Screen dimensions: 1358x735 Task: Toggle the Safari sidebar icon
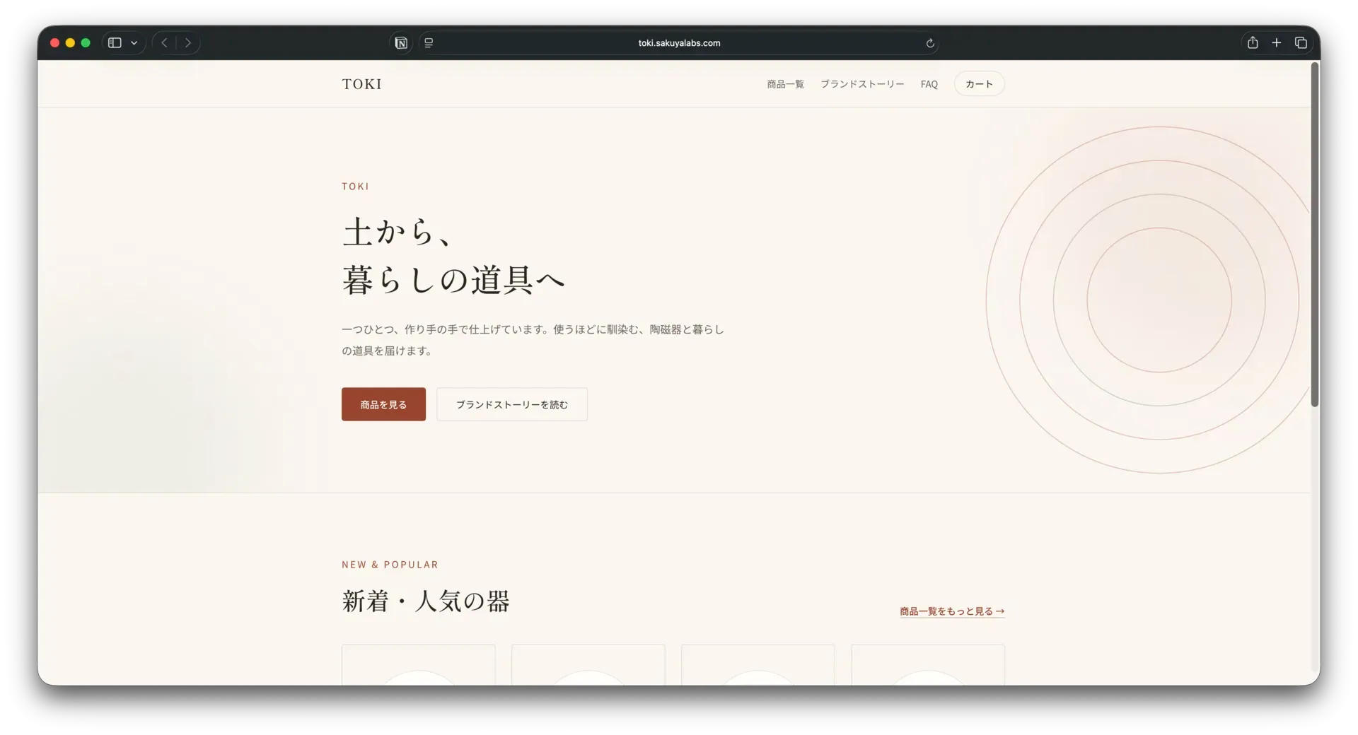point(115,43)
